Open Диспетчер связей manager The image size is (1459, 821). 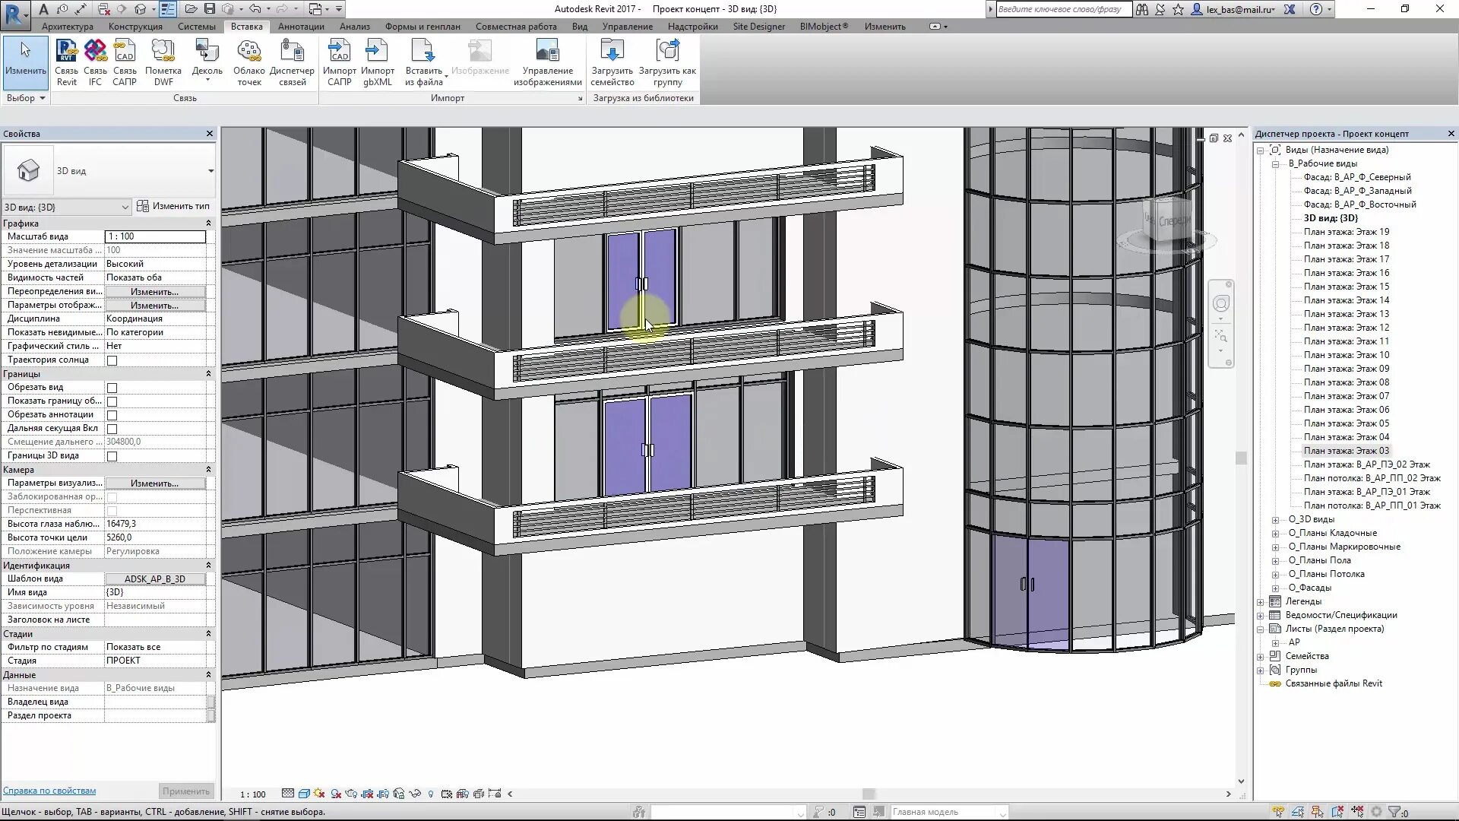(292, 52)
